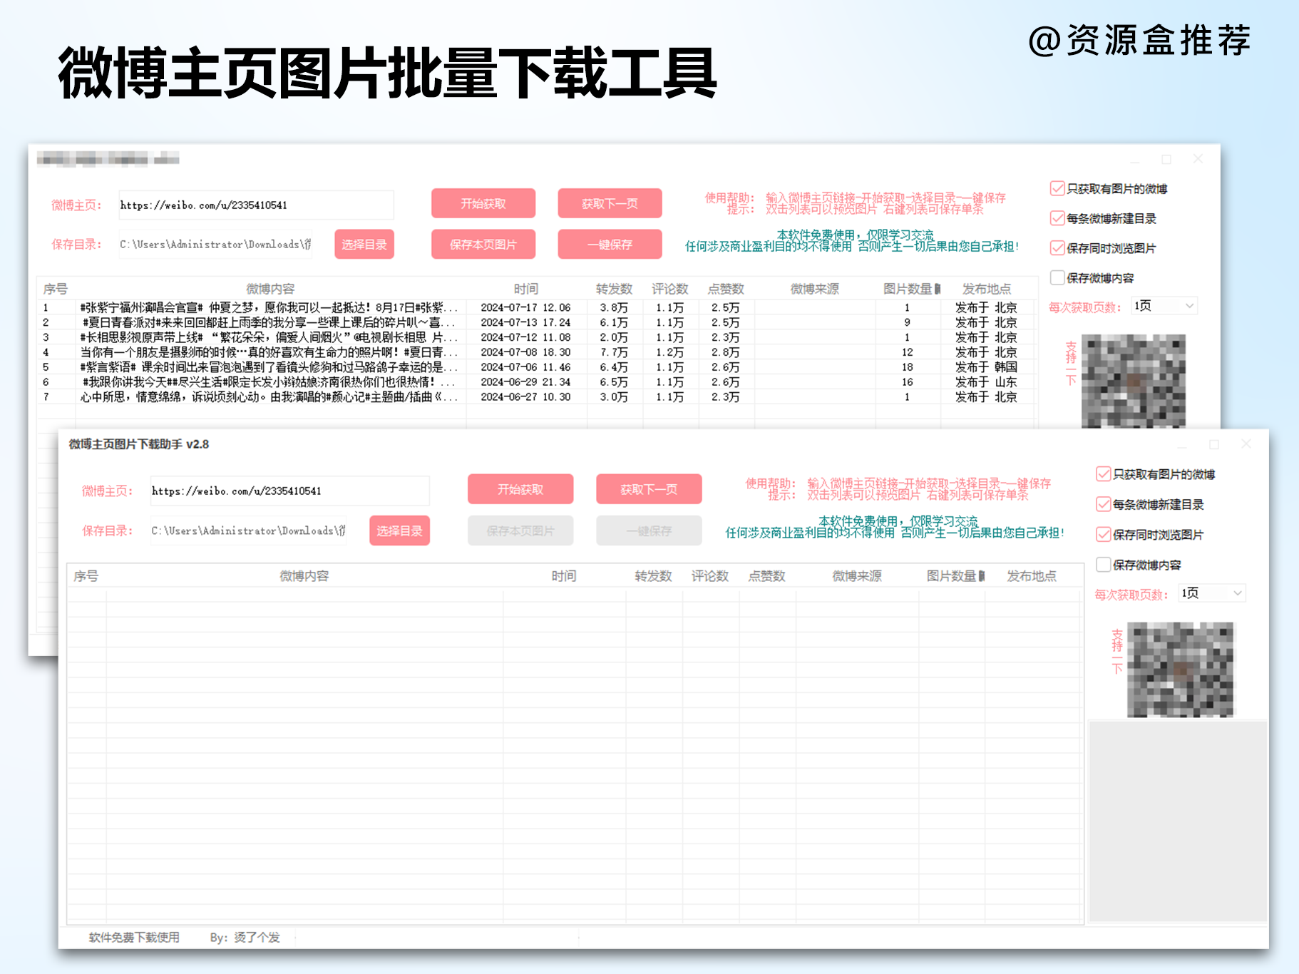Select row 3 #长相思影视原声带上线# post

[535, 337]
